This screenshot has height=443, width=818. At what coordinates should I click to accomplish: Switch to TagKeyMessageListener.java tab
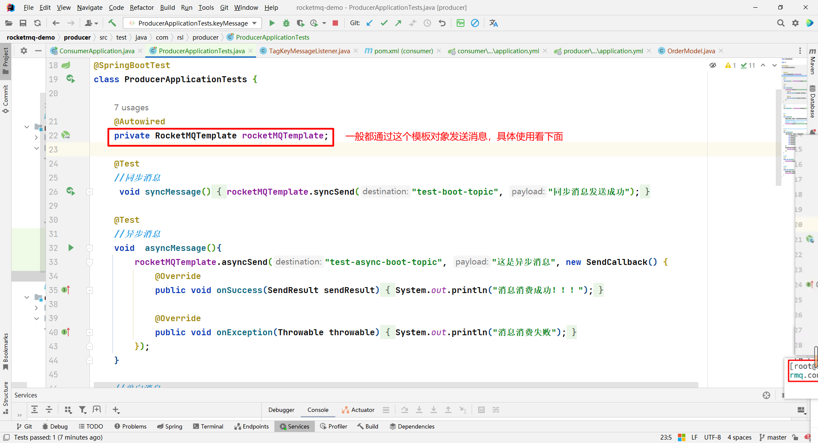[309, 51]
